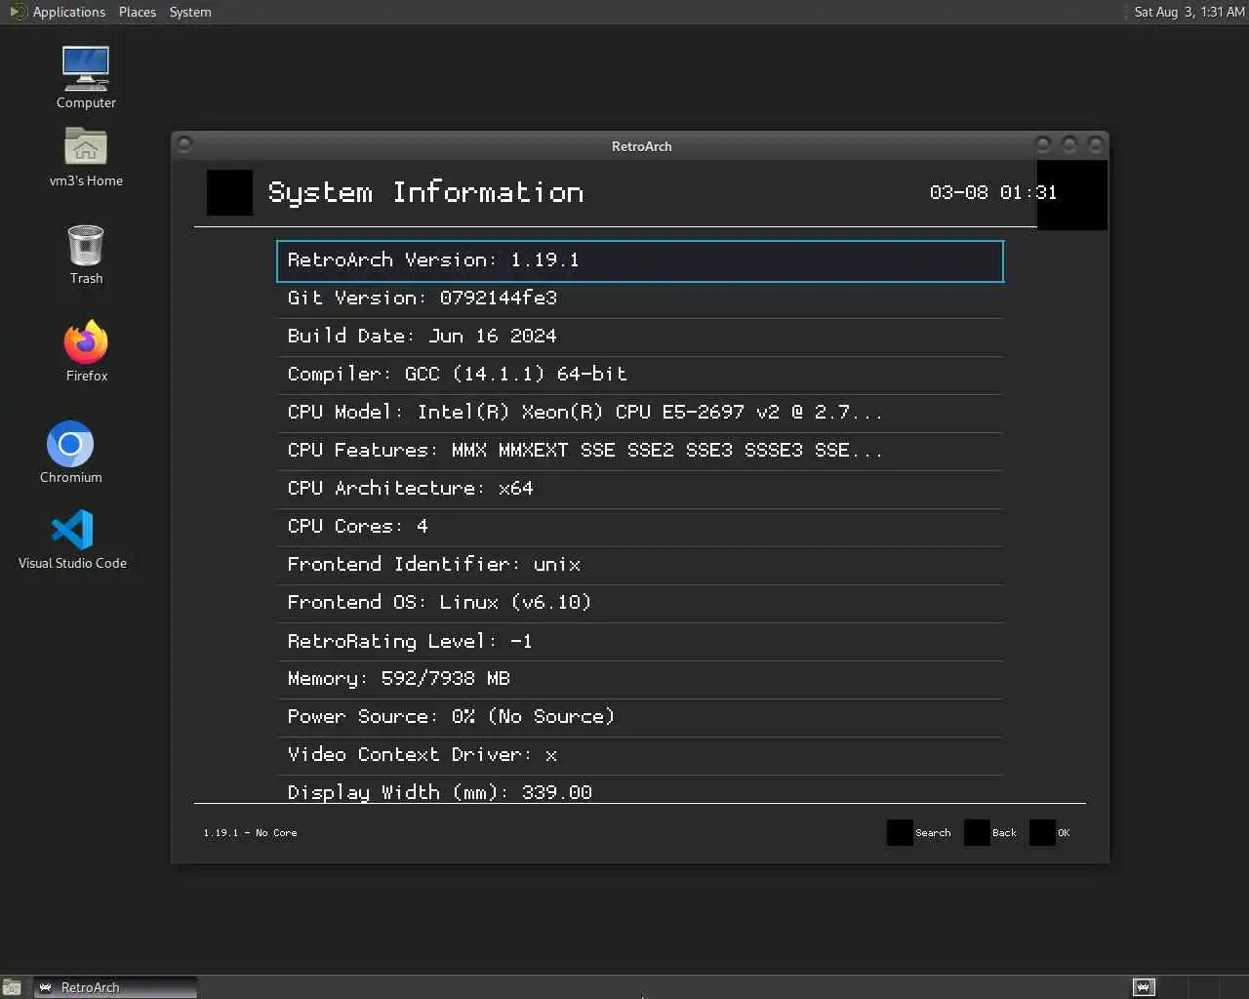
Task: Select the CPU Architecture: x64 row
Action: 640,489
